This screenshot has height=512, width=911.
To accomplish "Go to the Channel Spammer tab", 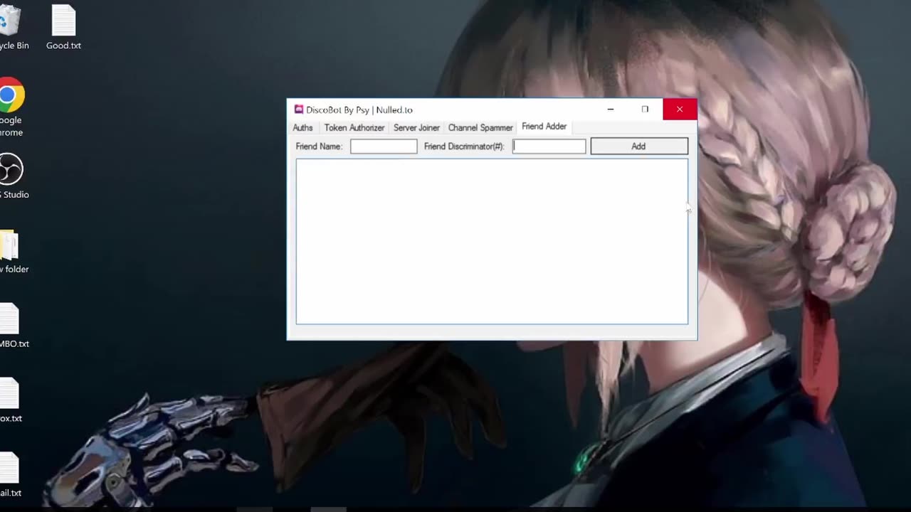I will point(480,128).
